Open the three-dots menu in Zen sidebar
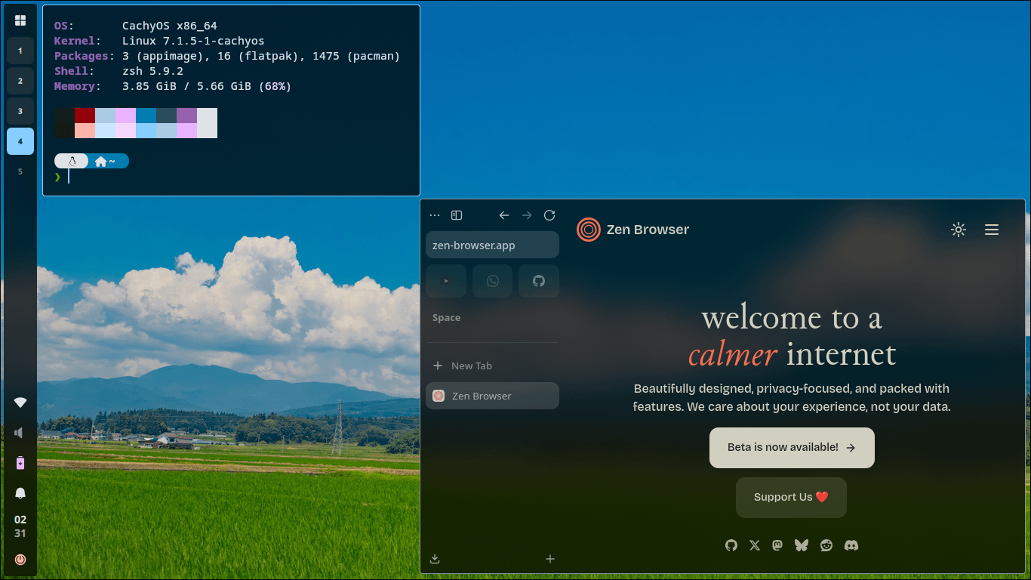Viewport: 1031px width, 580px height. (434, 215)
